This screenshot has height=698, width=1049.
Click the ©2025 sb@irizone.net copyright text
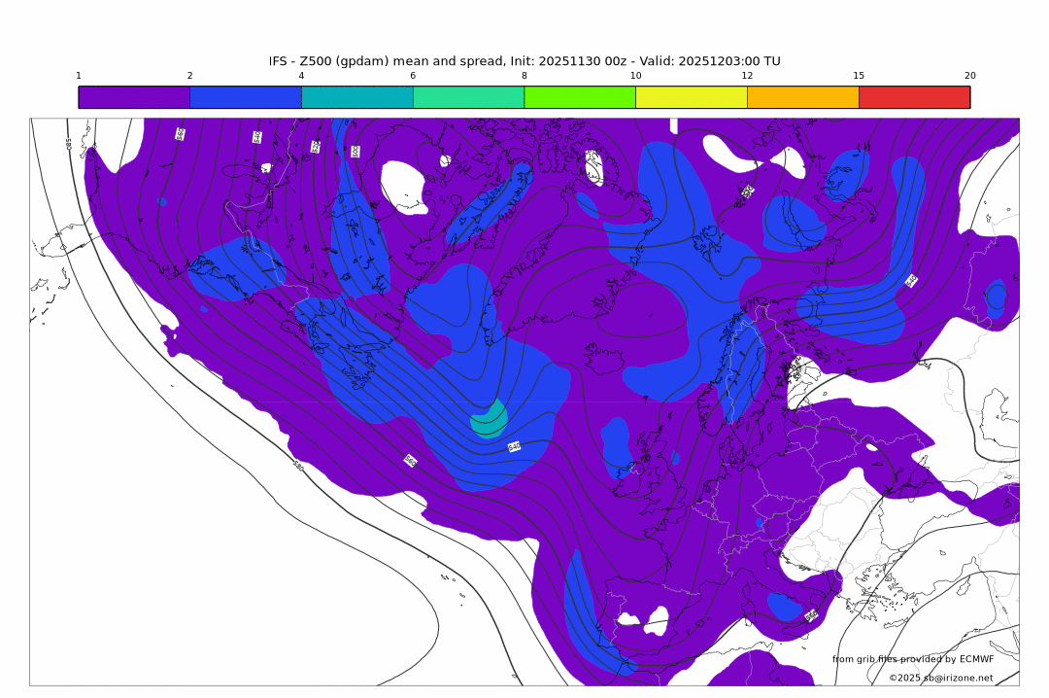[940, 678]
